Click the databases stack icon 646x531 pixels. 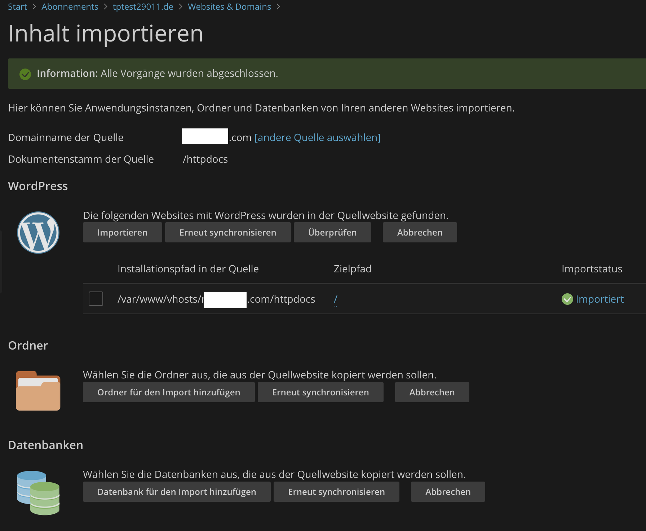pos(38,492)
